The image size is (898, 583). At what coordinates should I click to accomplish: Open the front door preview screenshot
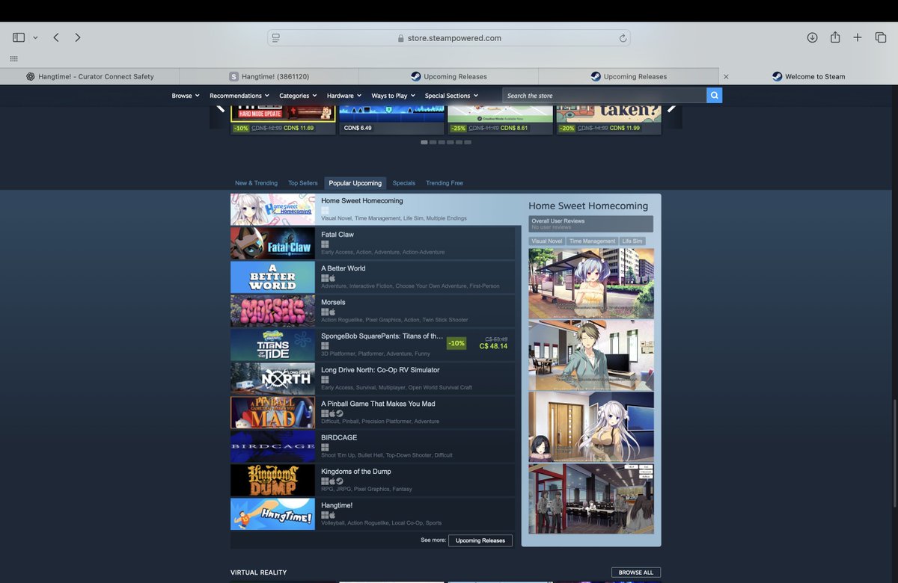point(591,427)
